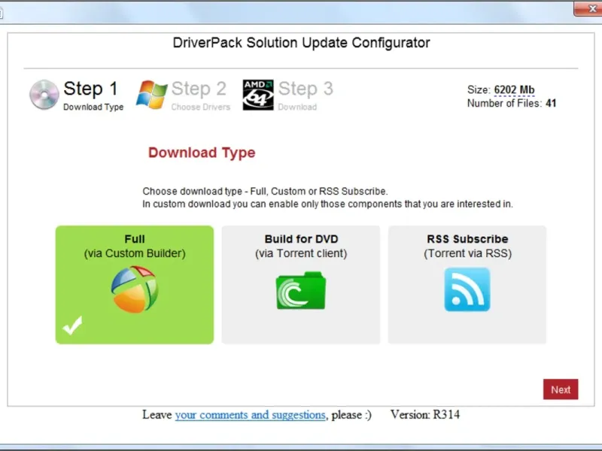The height and width of the screenshot is (451, 602).
Task: Click the Download Type red heading
Action: (202, 153)
